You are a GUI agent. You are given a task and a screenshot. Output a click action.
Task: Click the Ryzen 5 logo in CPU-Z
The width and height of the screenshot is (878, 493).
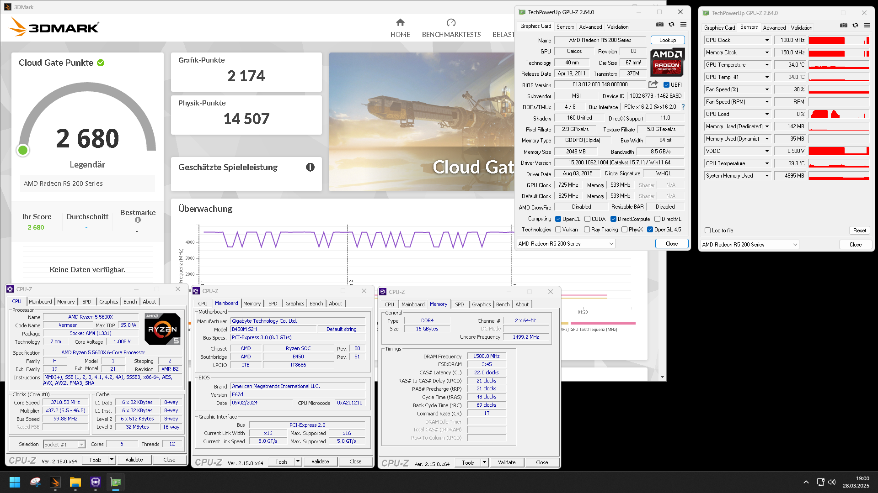162,329
